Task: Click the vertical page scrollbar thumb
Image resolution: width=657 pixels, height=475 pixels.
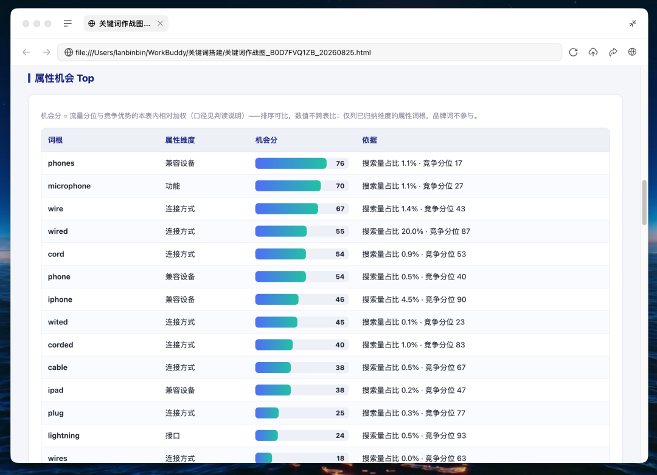Action: coord(644,202)
